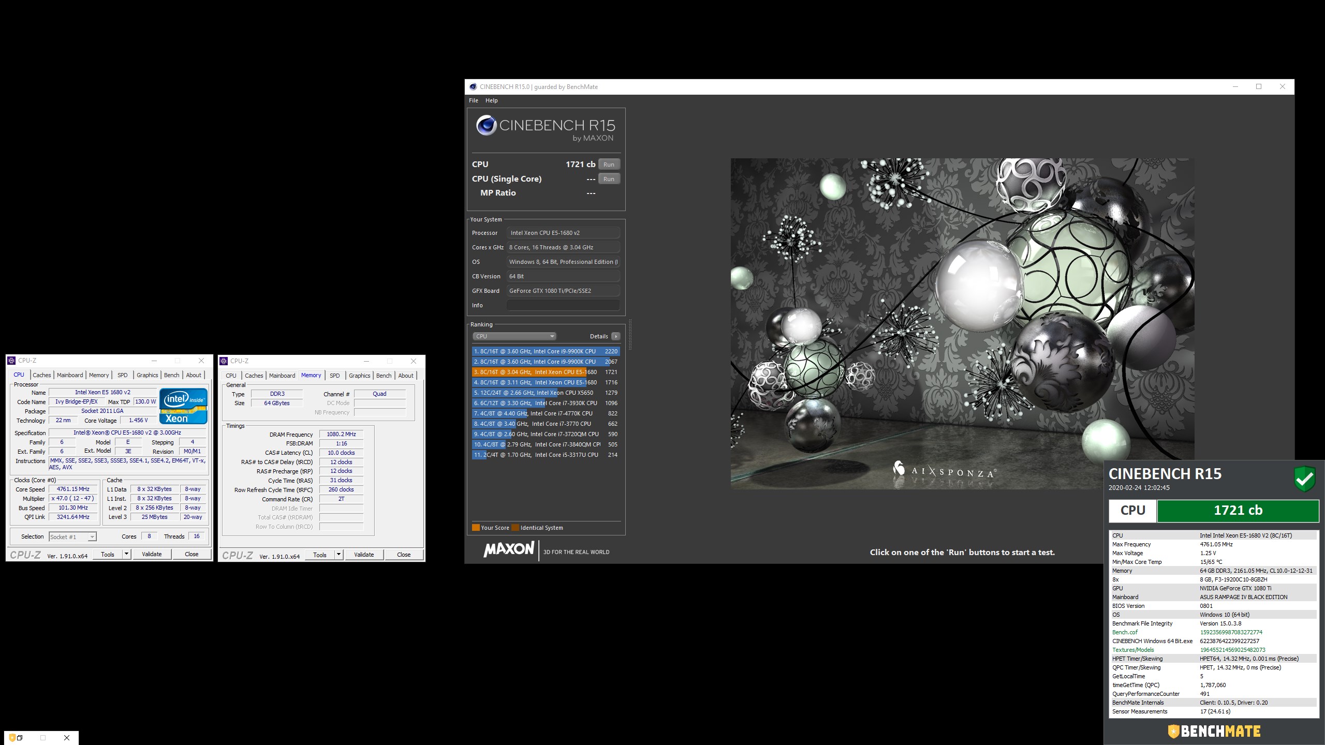
Task: Switch to Caches tab in right CPU-Z
Action: 254,376
